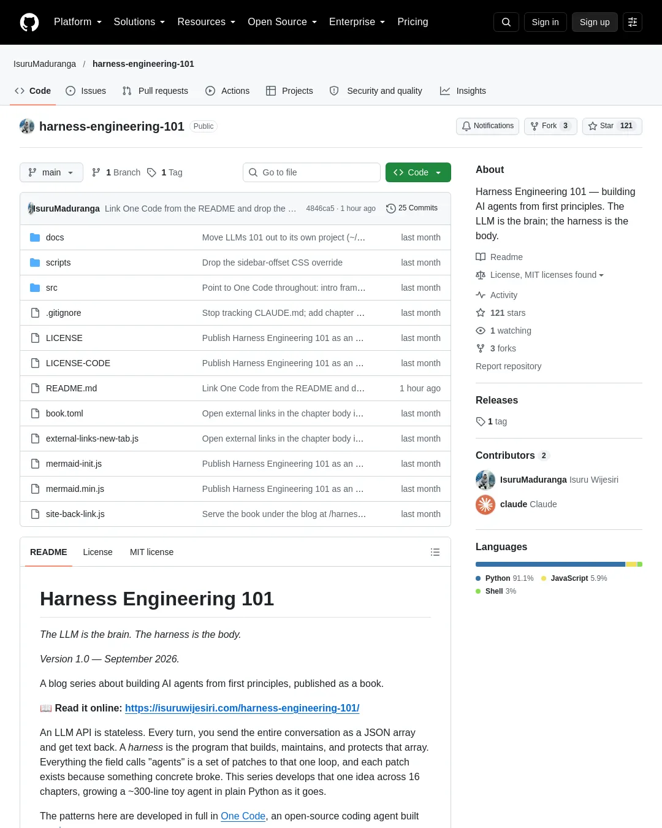Click the commit history clock icon
The width and height of the screenshot is (662, 828).
(390, 209)
